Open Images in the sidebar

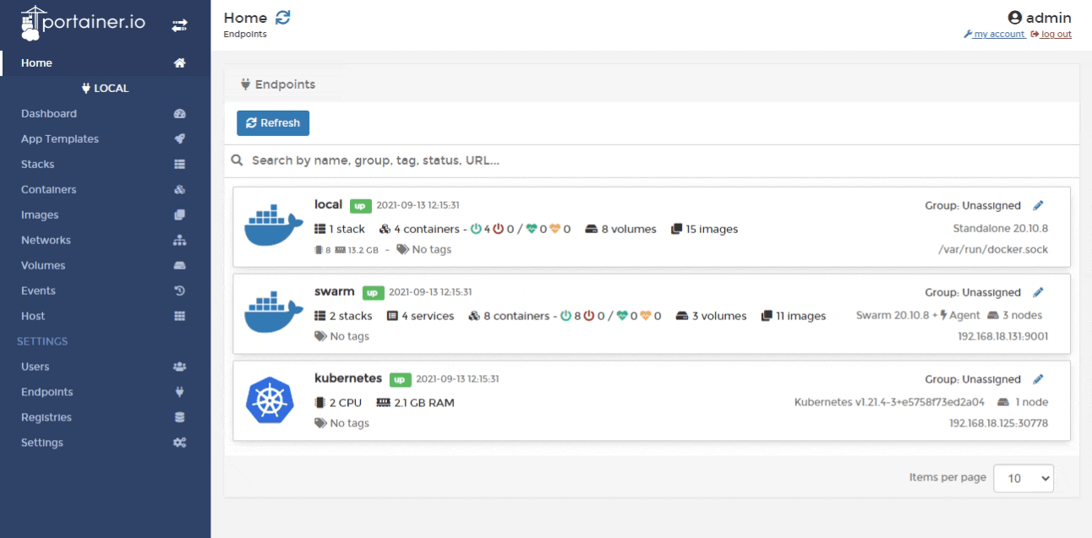pos(40,215)
